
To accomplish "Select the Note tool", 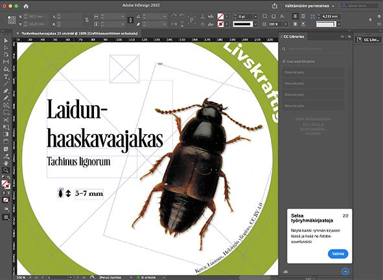I will 6,149.
